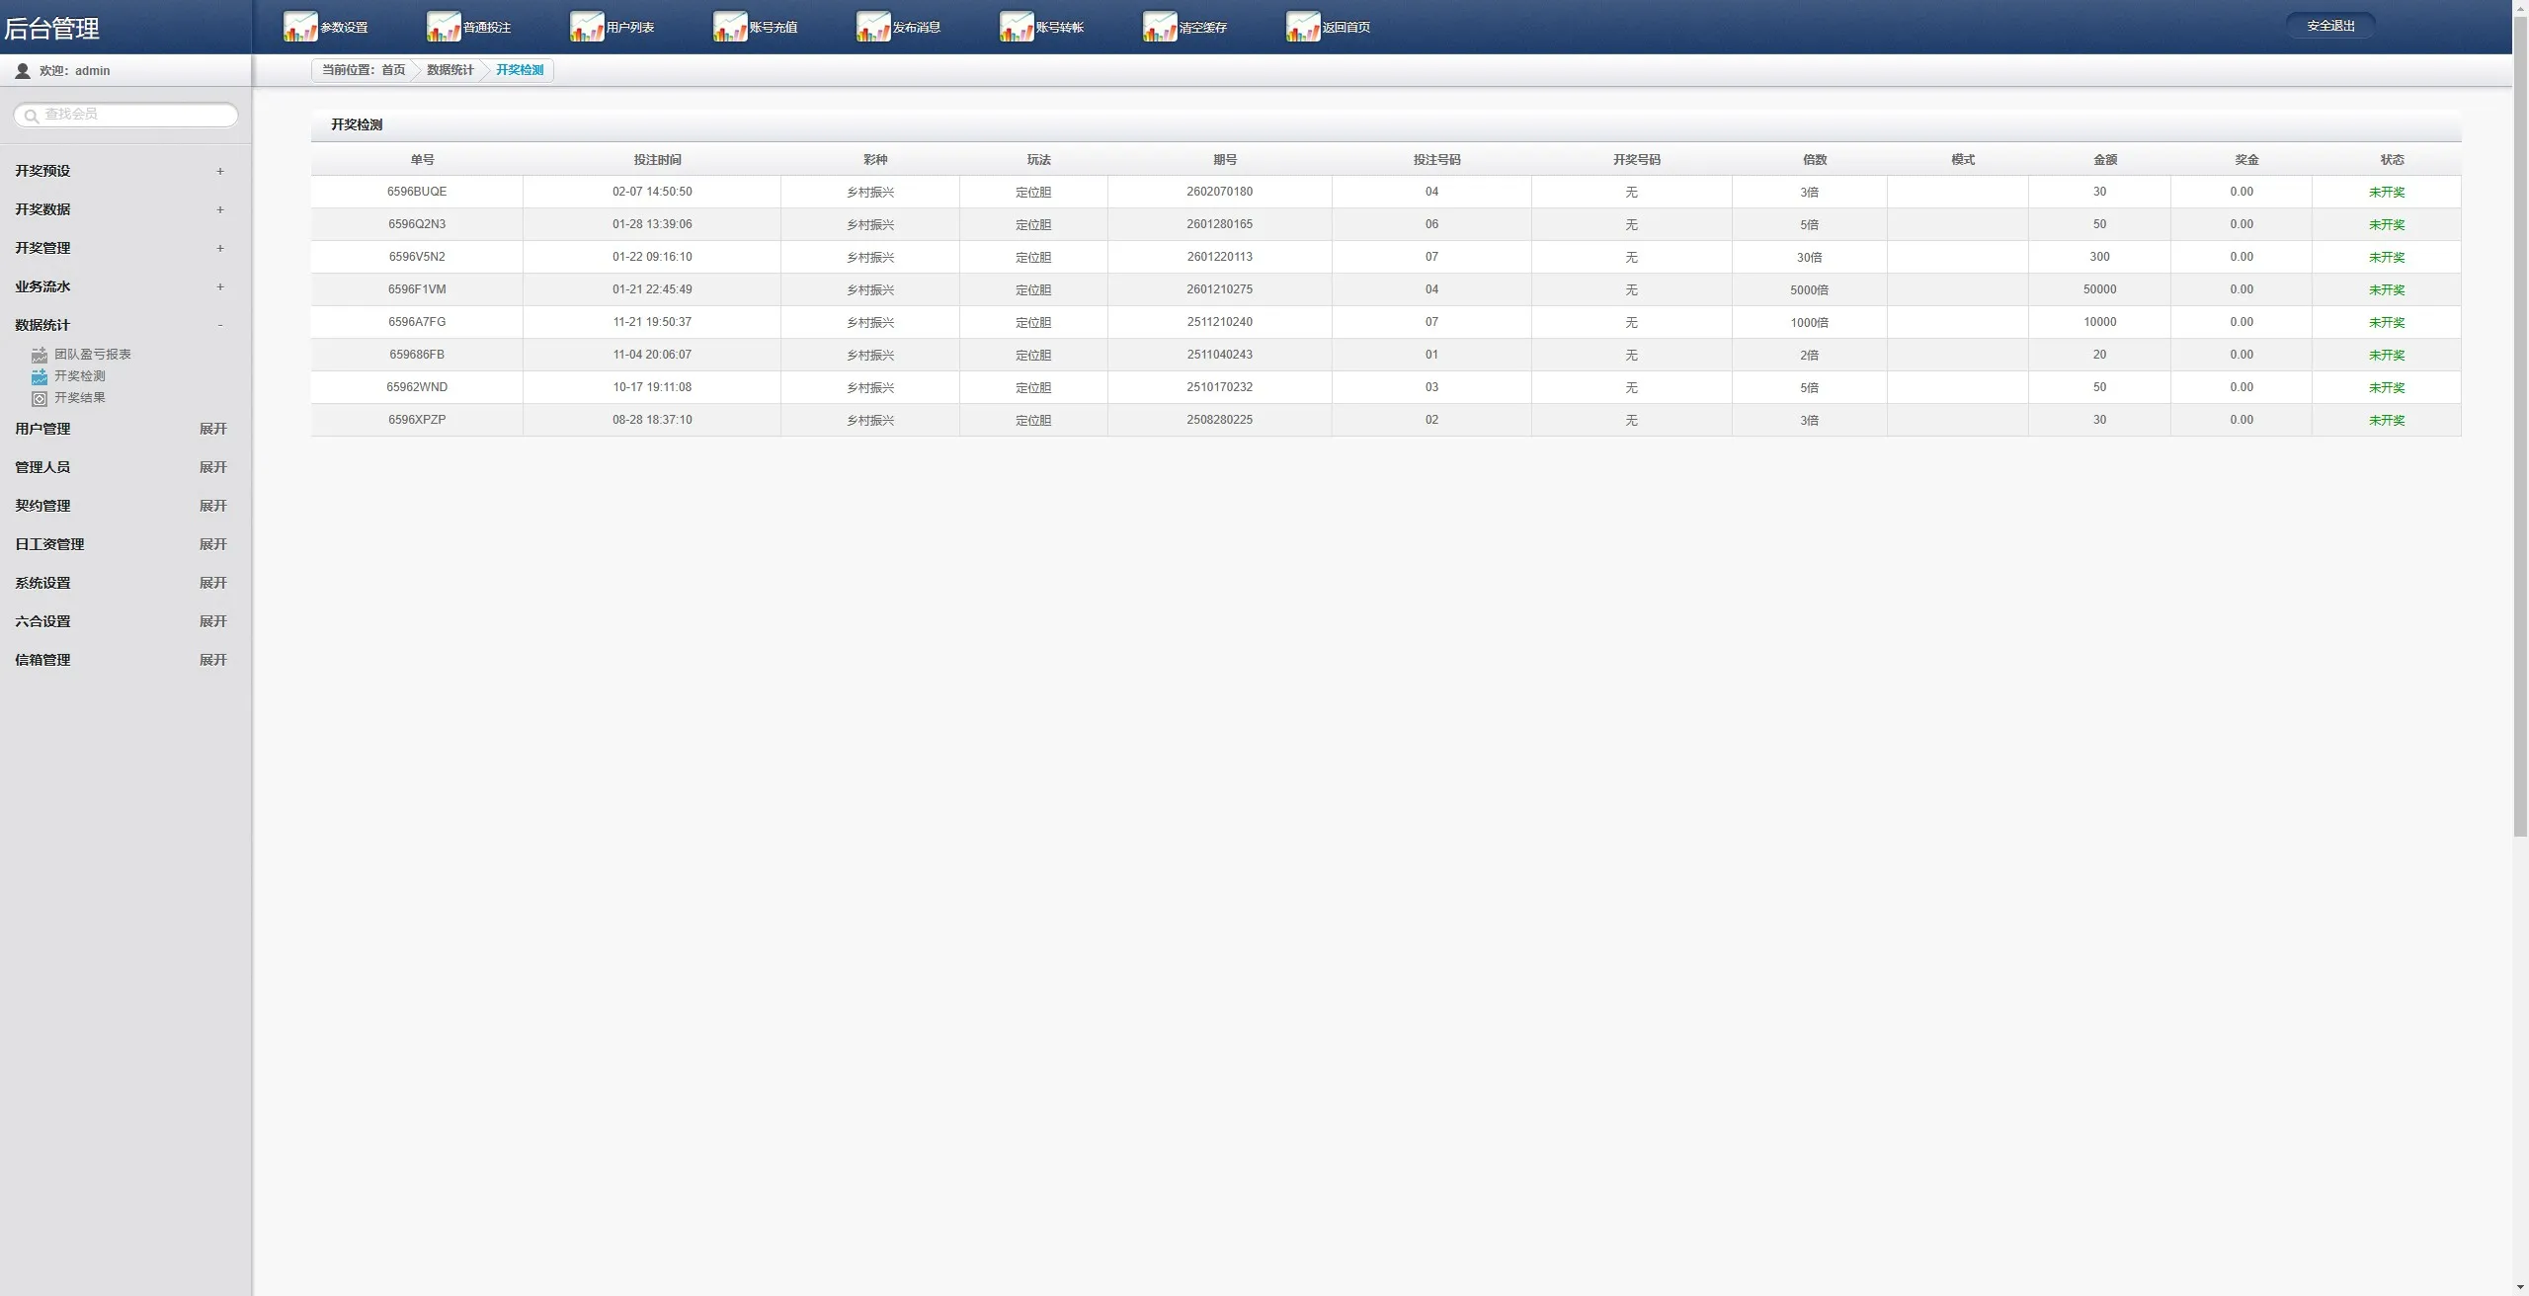
Task: Click the 期号 column header
Action: tap(1225, 160)
